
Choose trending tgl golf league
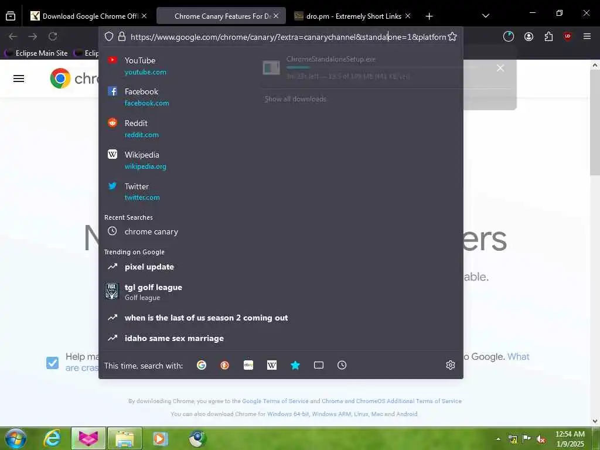click(281, 292)
